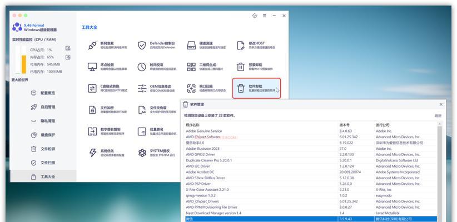This screenshot has width=457, height=222.
Task: Click the icon beside CPU占用 reading
Action: [x=68, y=48]
